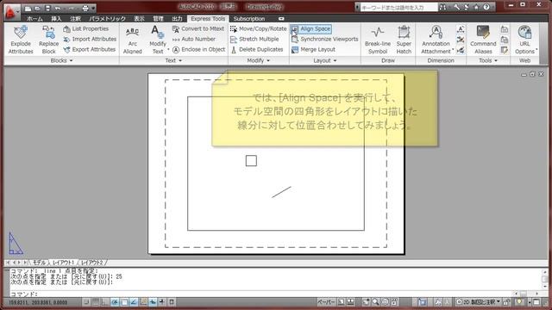Expand the Tools panel dropdown
This screenshot has height=310, width=552.
click(x=488, y=60)
